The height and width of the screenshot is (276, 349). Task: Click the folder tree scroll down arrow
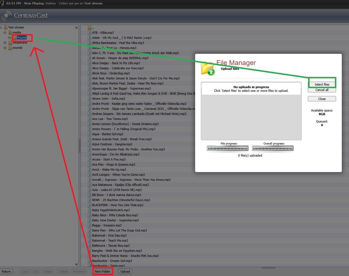coord(76,264)
